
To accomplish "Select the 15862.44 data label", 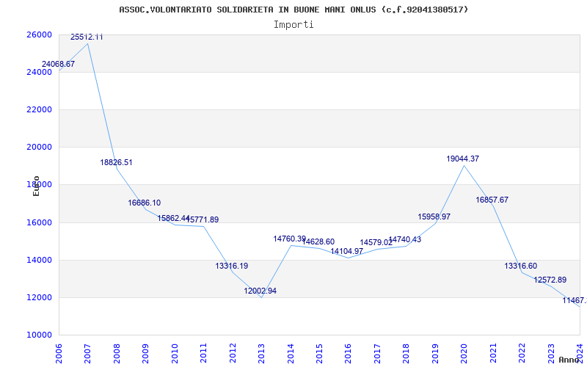I will click(x=173, y=218).
